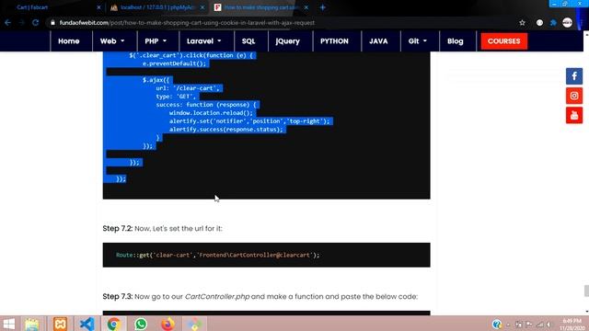Screen dimensions: 589x331
Task: Open the Windows Start menu
Action: point(9,324)
